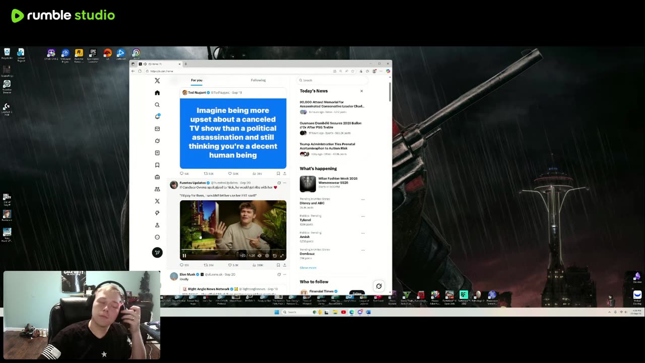Open the Notifications bell icon
This screenshot has width=645, height=363.
(x=157, y=116)
